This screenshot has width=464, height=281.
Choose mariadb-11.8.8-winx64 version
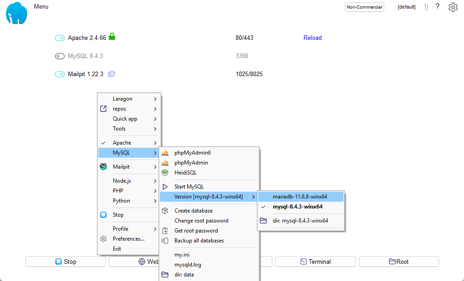coord(301,197)
